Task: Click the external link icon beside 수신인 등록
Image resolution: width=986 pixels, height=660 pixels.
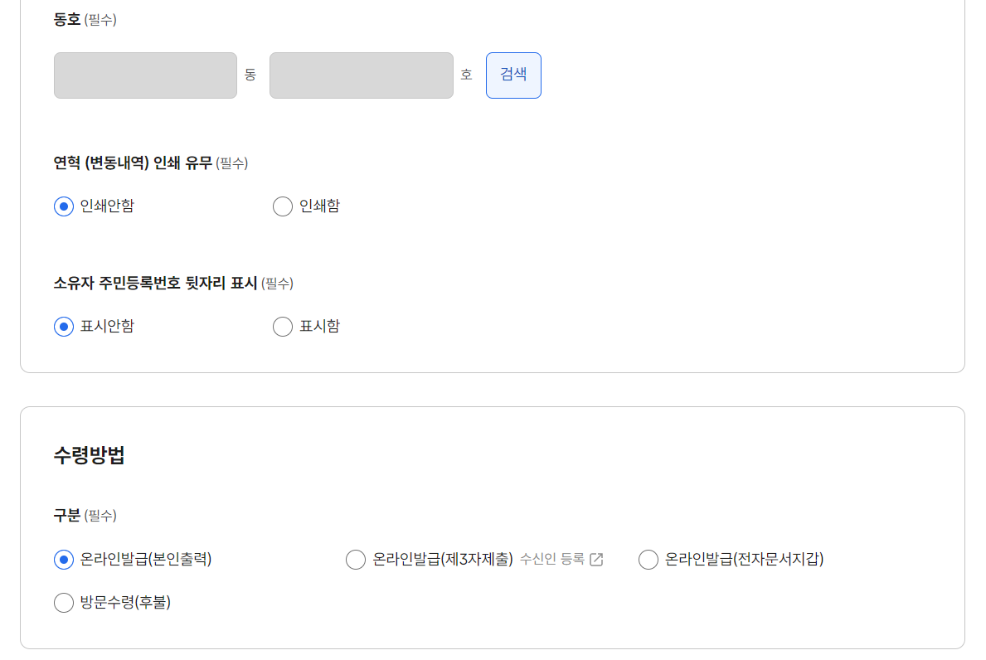Action: tap(596, 559)
